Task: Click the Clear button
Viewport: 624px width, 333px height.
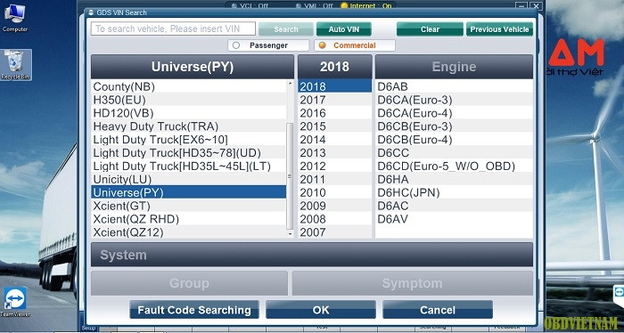Action: [430, 29]
